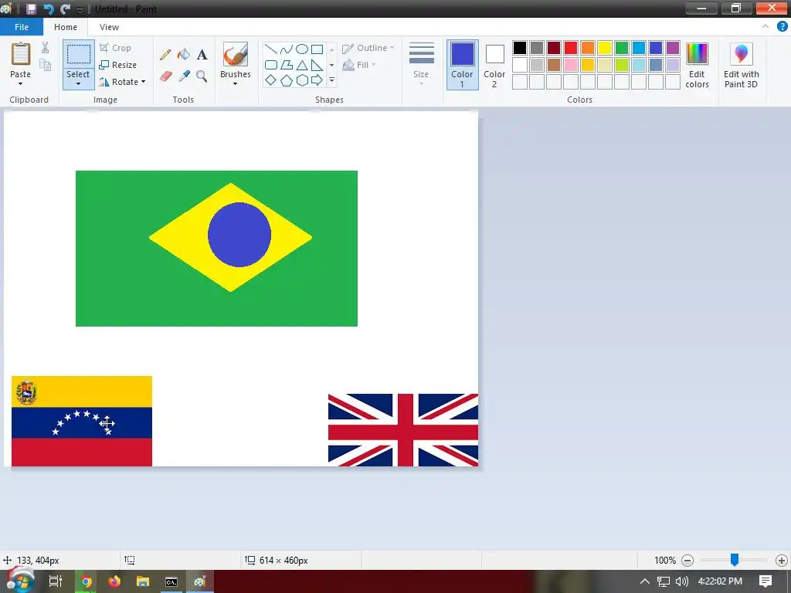Screen dimensions: 791x593
Task: Click Undo arrow in title bar
Action: point(49,9)
